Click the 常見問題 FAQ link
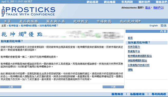This screenshot has width=168, height=97. point(127,2)
